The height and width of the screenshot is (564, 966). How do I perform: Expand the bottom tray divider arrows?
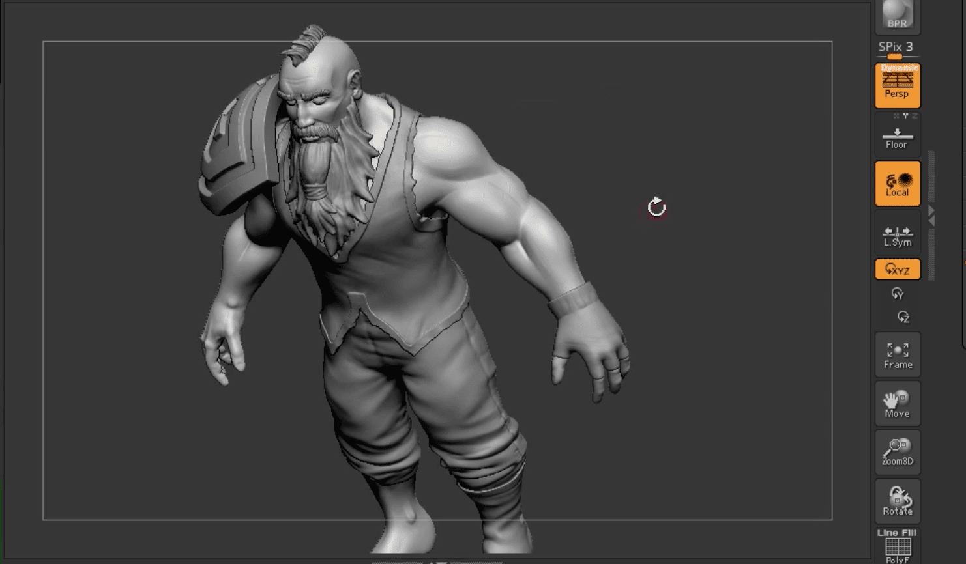click(441, 561)
